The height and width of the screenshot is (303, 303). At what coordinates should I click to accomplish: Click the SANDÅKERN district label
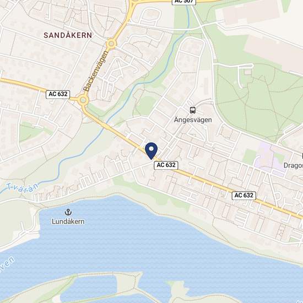[68, 35]
